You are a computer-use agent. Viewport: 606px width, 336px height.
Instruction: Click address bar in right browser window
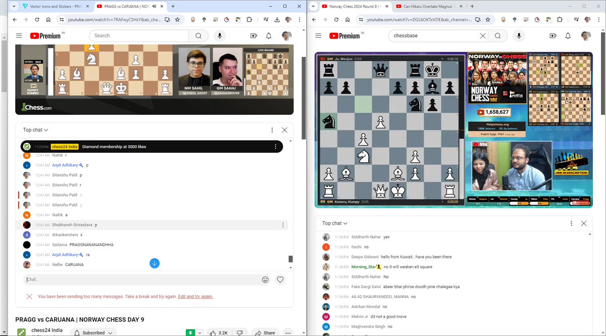click(419, 20)
